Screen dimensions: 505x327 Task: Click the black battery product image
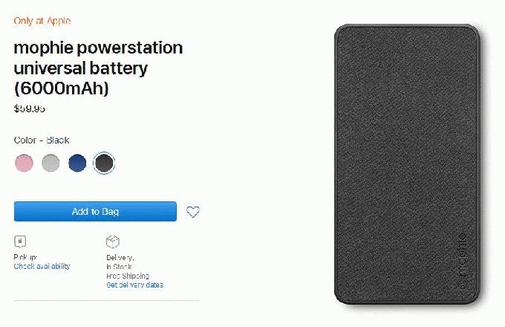click(x=408, y=164)
